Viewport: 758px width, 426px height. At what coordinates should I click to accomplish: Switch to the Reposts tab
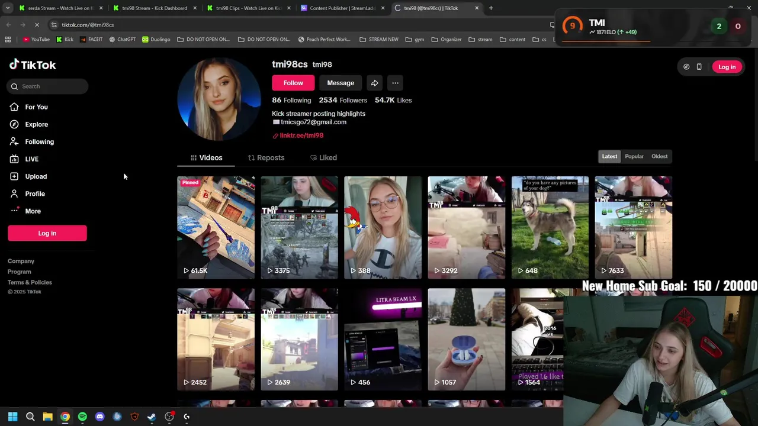pyautogui.click(x=266, y=158)
